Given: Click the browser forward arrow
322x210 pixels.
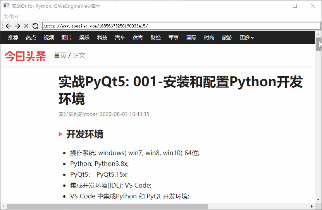Looking at the screenshot, I should [17, 26].
